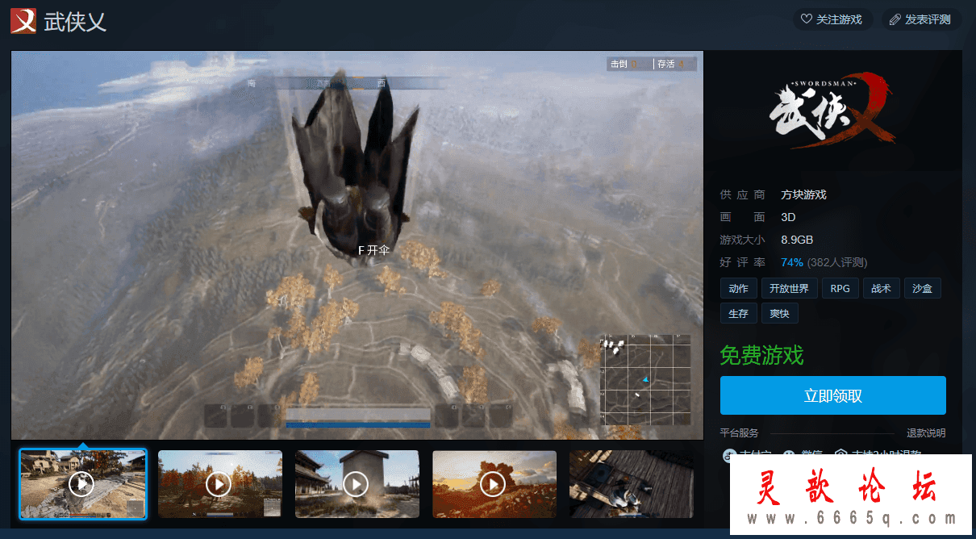Screen dimensions: 976x539
Task: Select the 爽快 tag
Action: [779, 313]
